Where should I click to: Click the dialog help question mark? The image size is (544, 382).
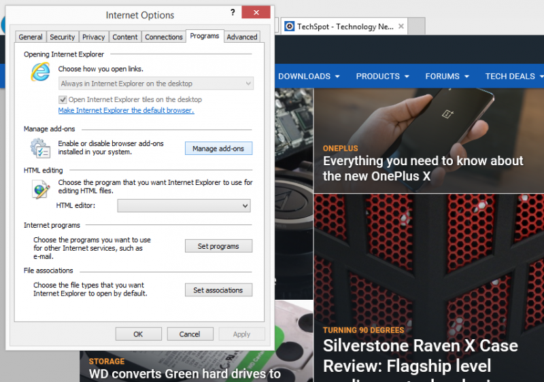[233, 12]
